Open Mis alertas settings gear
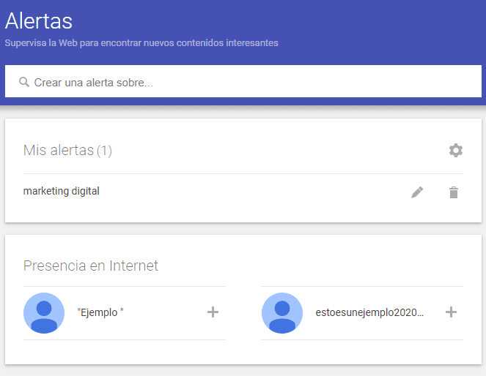 (x=456, y=150)
